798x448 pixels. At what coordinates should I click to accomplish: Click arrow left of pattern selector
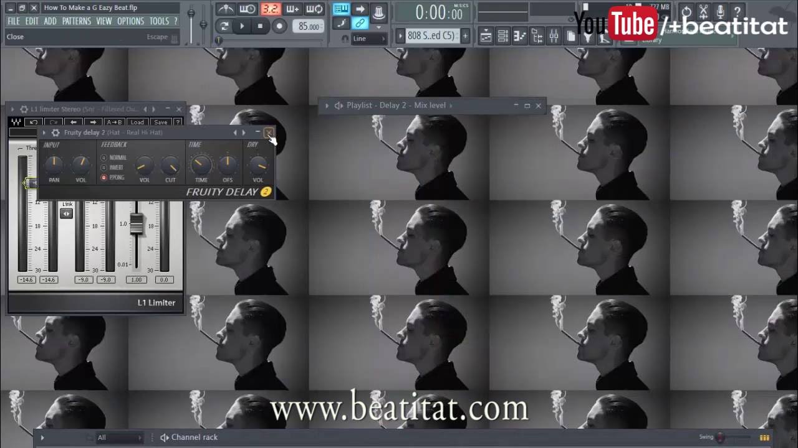point(400,36)
